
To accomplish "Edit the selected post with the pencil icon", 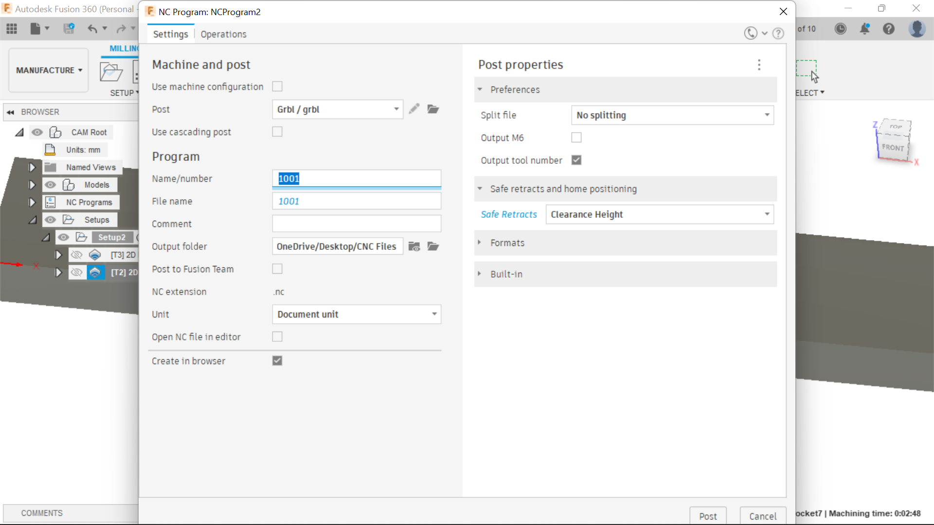I will [414, 109].
